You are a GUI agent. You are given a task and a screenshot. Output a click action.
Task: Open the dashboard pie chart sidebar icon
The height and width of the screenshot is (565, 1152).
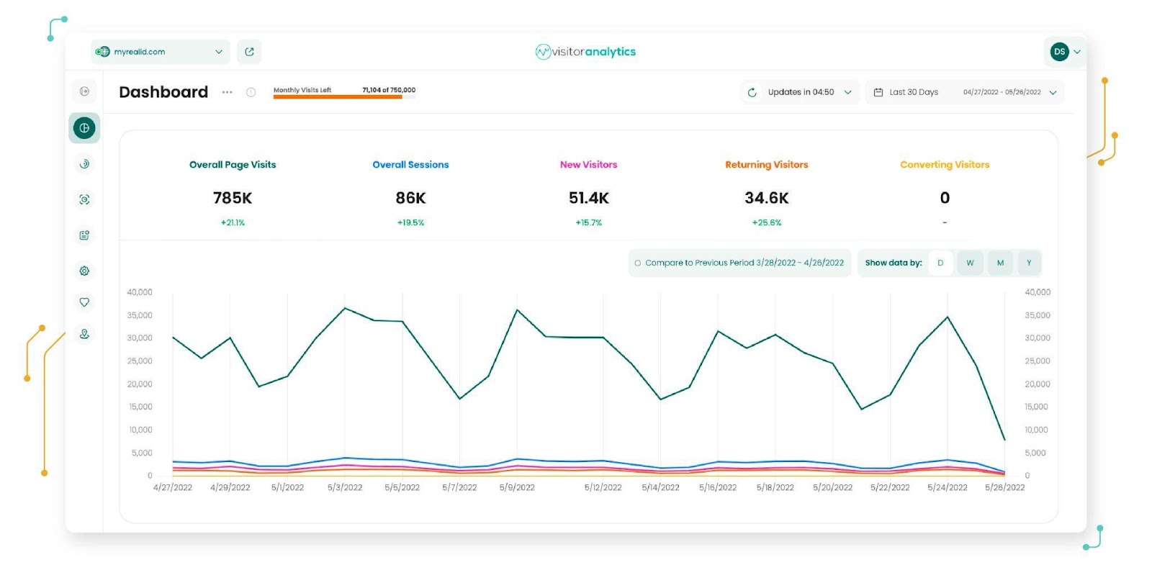[x=84, y=128]
